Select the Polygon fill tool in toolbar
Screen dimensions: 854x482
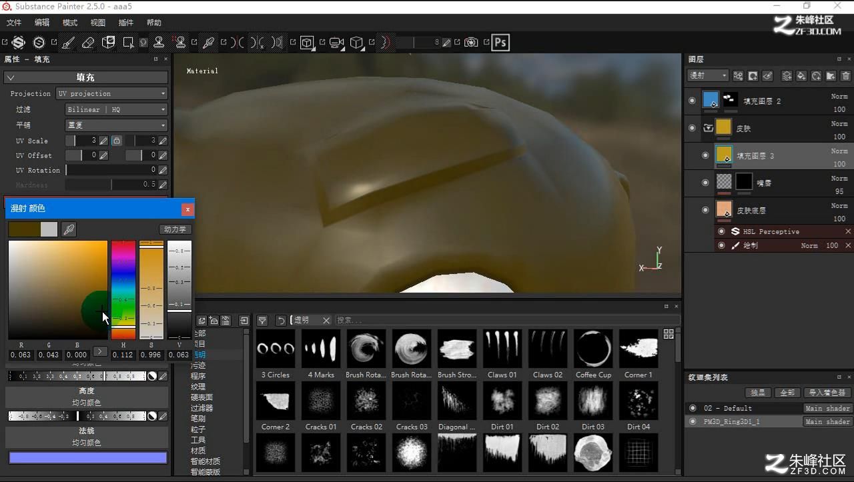point(128,43)
